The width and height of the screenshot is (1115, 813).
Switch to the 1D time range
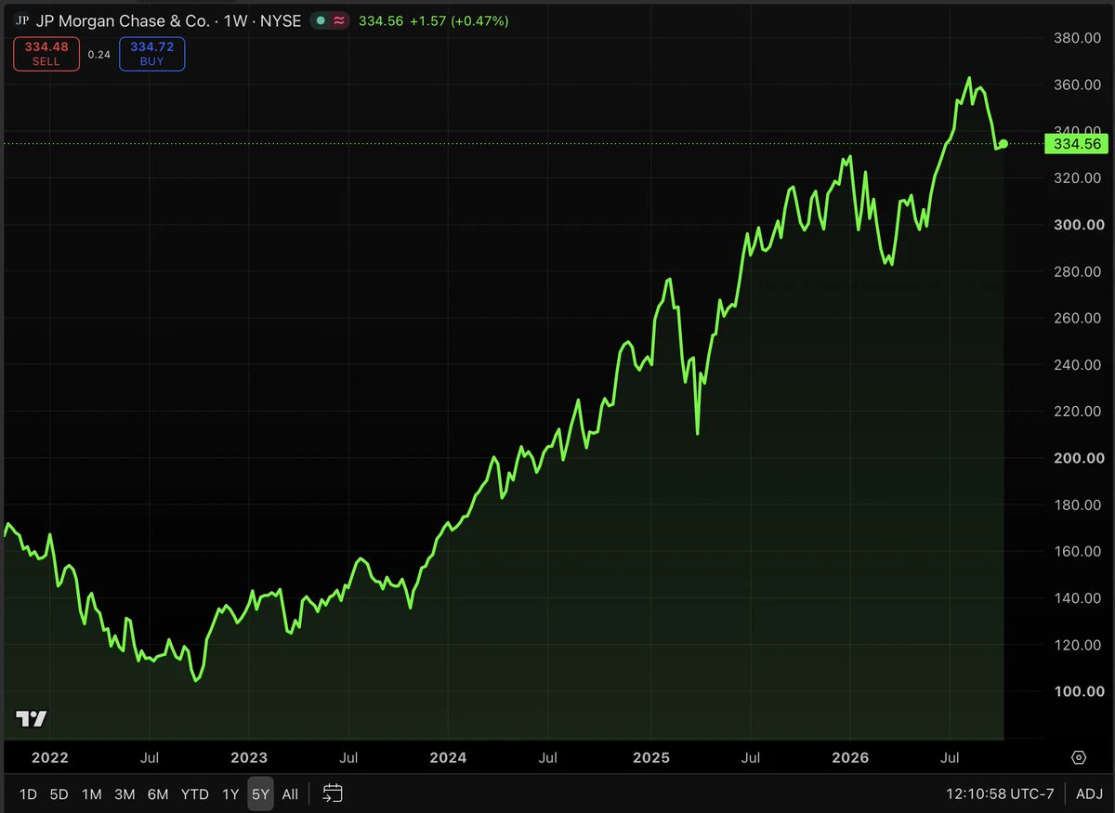(28, 793)
